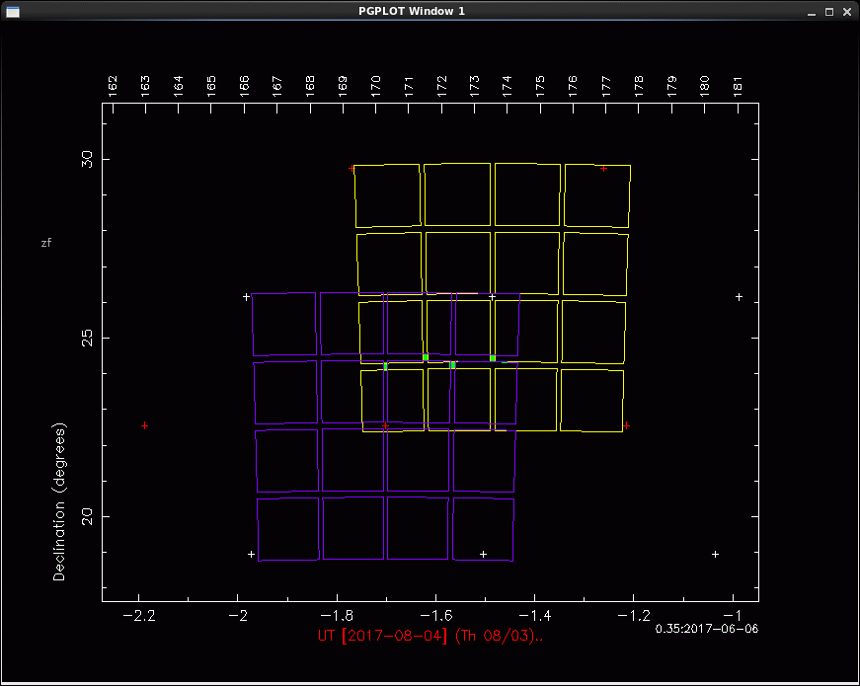Click the top axis label '172'
The height and width of the screenshot is (686, 860).
pyautogui.click(x=441, y=87)
